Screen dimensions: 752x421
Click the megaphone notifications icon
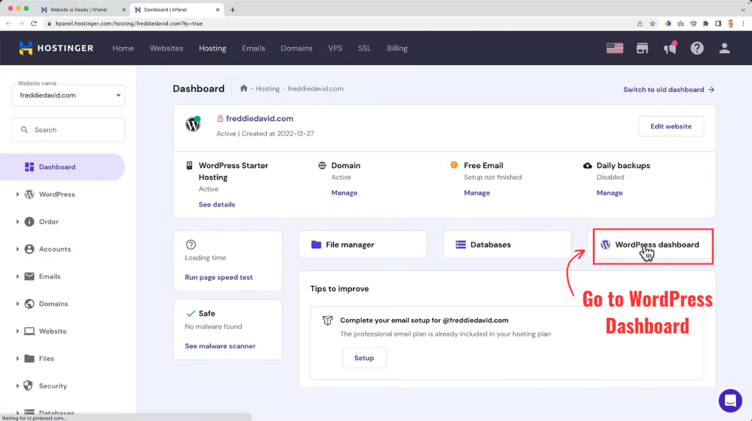669,48
